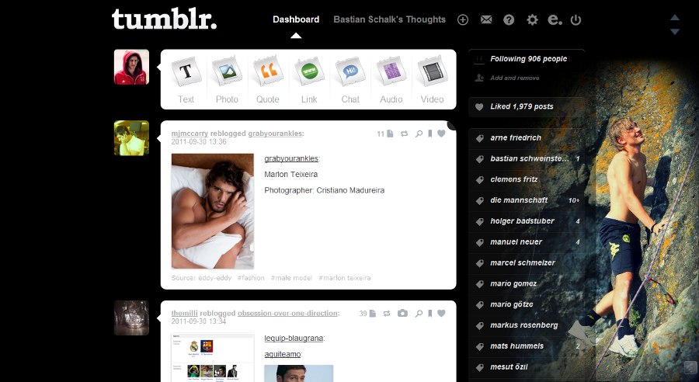
Task: Open Bastian Schalk's Thoughts blog tab
Action: 390,19
